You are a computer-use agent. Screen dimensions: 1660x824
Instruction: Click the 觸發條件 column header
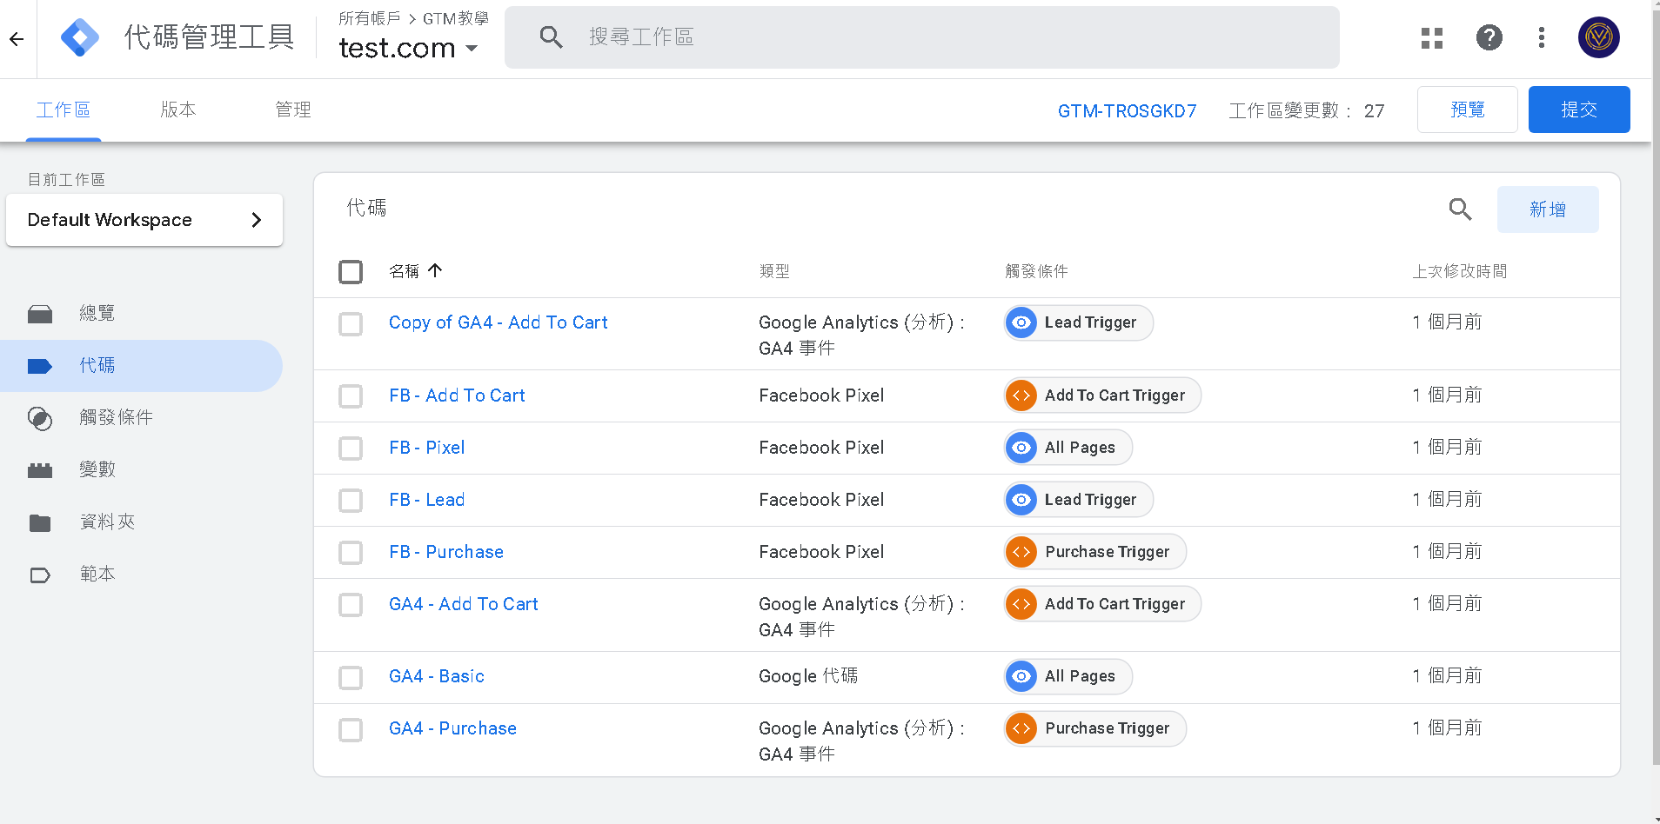[1036, 271]
